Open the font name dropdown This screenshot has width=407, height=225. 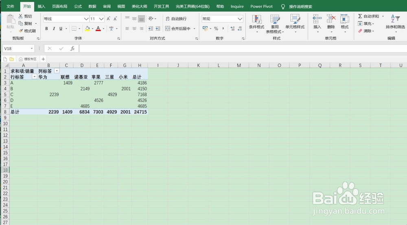coord(86,19)
